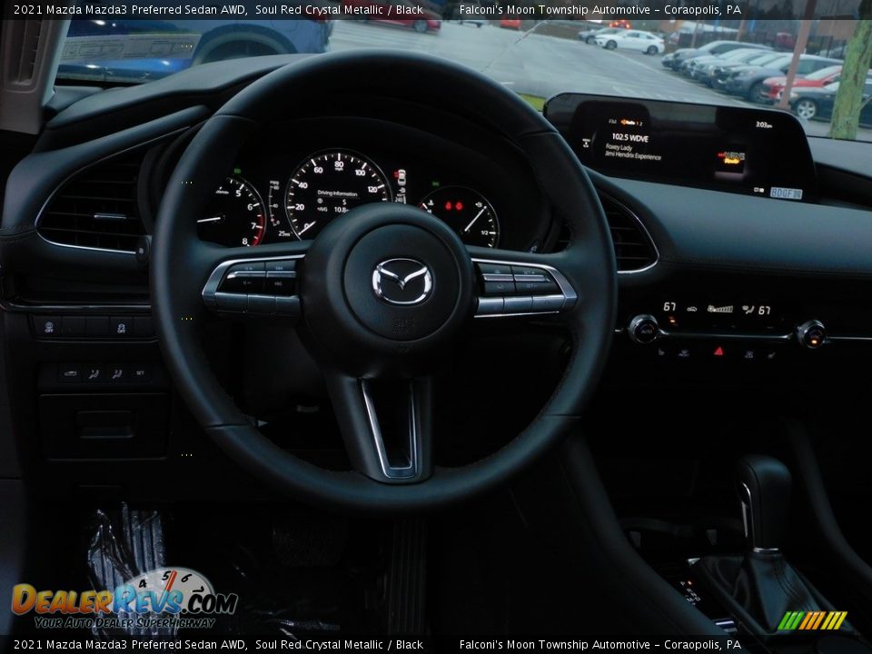Turn the right climate knob with amber light
872x654 pixels.
click(811, 333)
